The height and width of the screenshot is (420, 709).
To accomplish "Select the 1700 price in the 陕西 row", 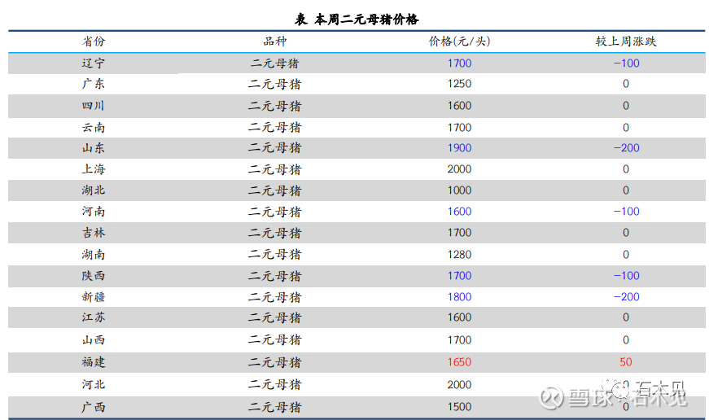I will (x=459, y=276).
